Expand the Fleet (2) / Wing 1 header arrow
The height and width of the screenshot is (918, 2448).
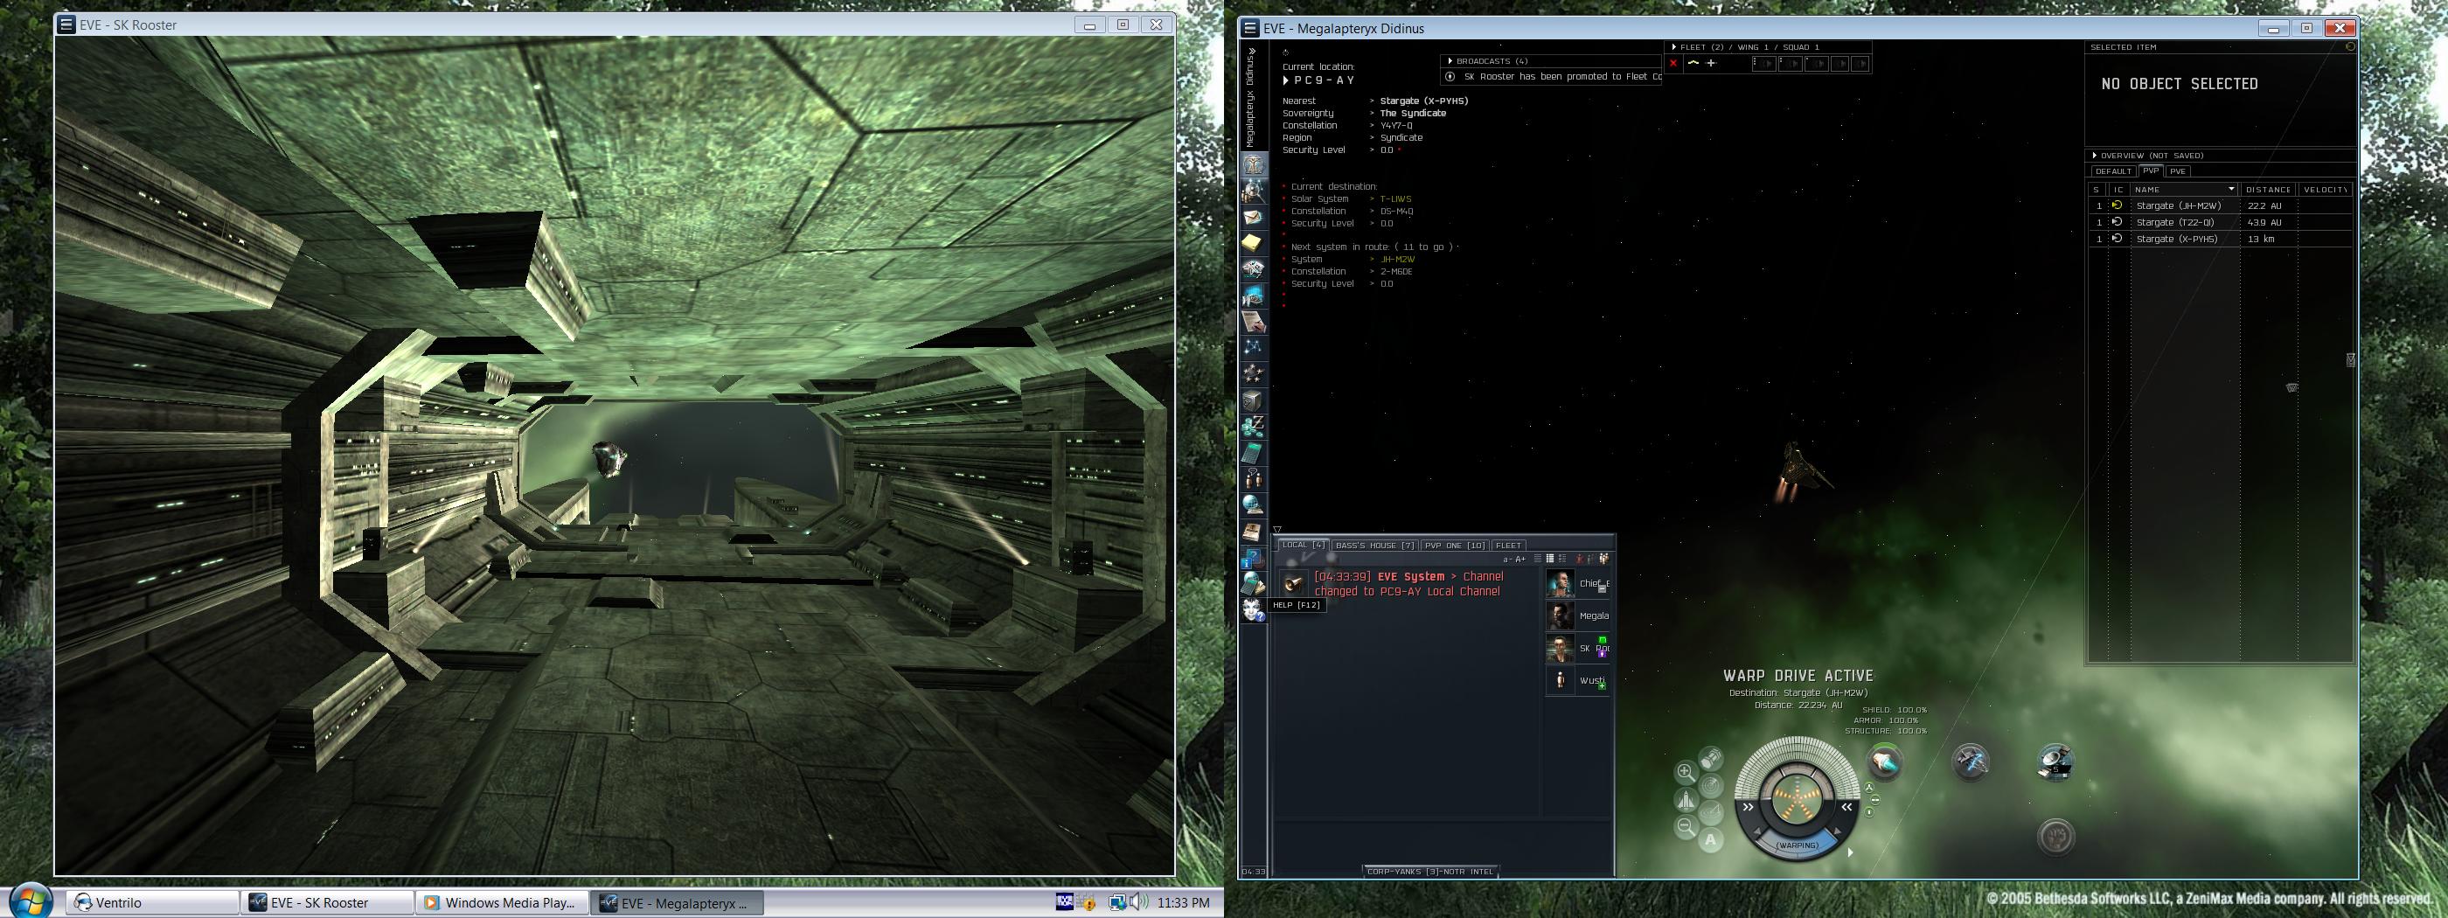(1673, 46)
